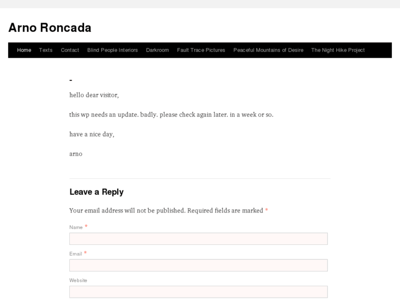Click the 'have a nice day' line
The width and height of the screenshot is (400, 300).
(92, 134)
